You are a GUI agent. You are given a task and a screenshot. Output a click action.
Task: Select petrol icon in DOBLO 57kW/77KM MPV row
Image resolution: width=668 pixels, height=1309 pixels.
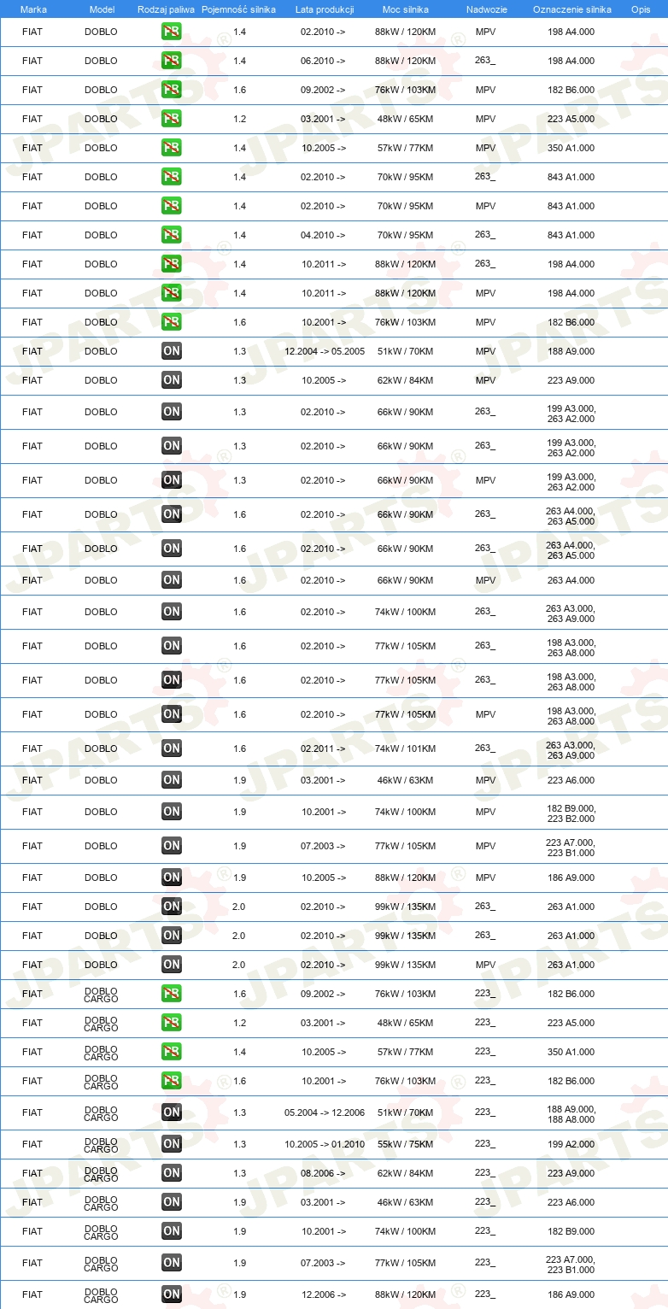point(172,148)
